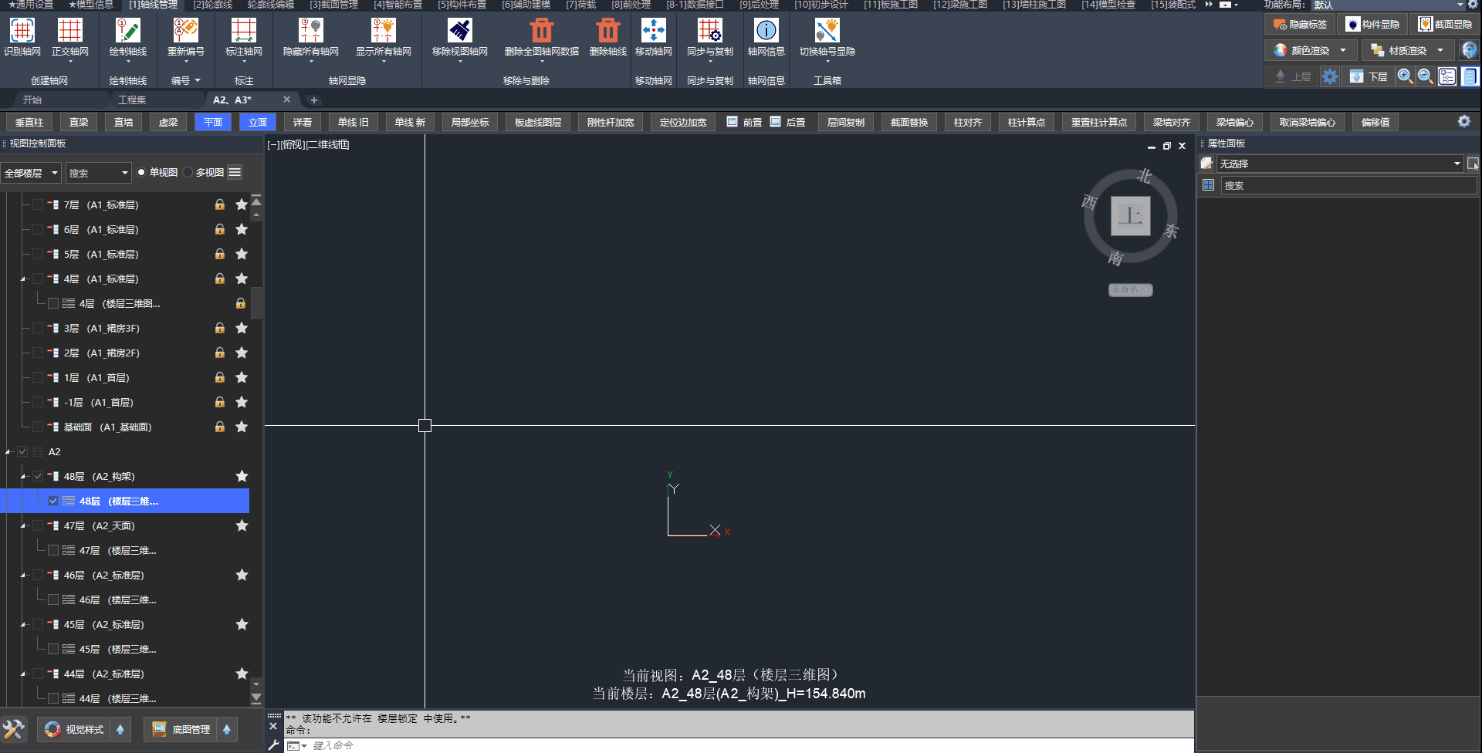Click the 切换轴号显隐 icon
This screenshot has height=753, width=1482.
click(827, 31)
